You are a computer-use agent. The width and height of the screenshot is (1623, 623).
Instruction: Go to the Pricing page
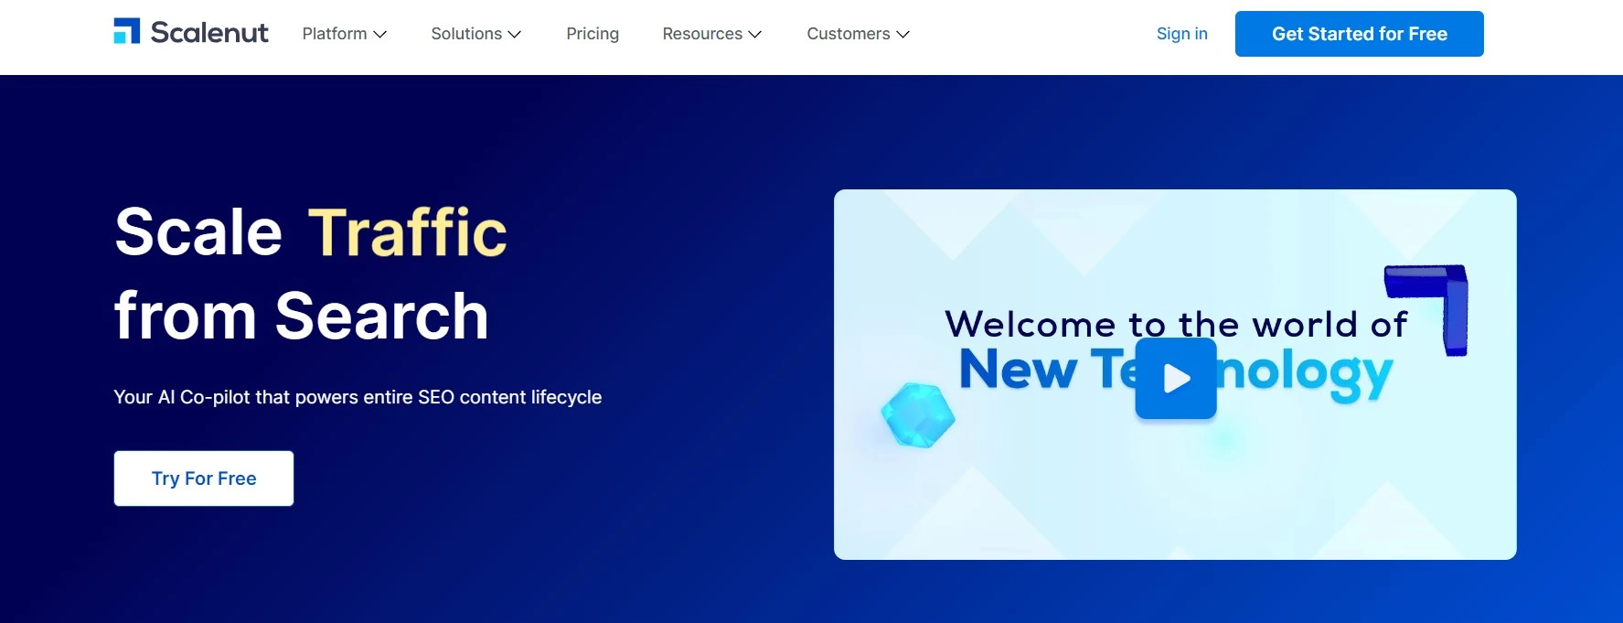tap(593, 34)
